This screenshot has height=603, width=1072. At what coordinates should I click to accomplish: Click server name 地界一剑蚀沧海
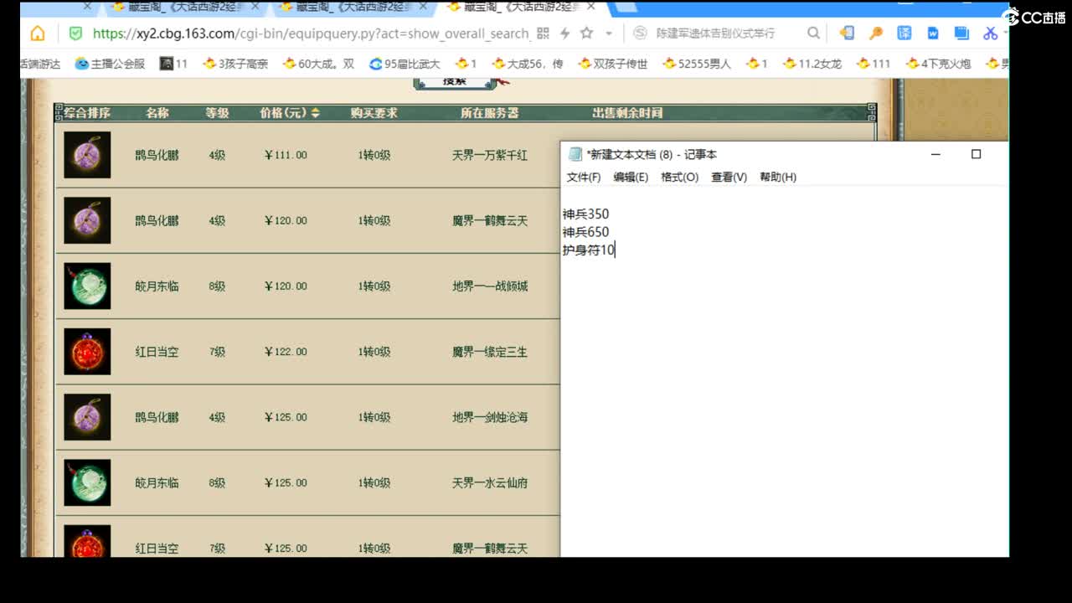pos(490,417)
